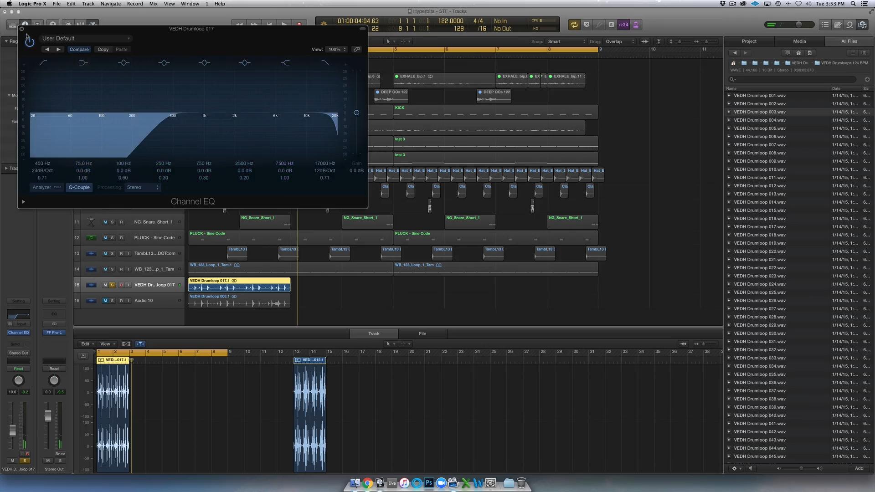The height and width of the screenshot is (492, 875).
Task: Mute the Stereo Out channel strip
Action: click(x=48, y=461)
